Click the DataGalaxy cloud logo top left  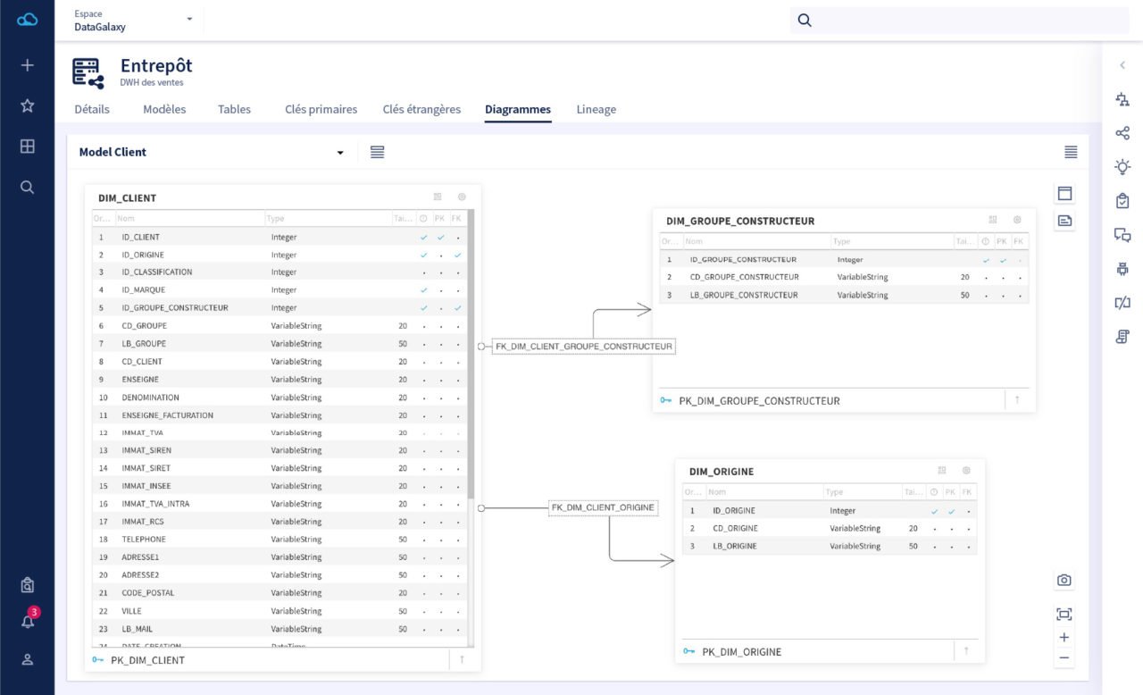click(26, 17)
